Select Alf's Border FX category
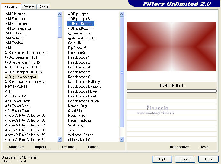The height and width of the screenshot is (164, 221). pyautogui.click(x=15, y=96)
